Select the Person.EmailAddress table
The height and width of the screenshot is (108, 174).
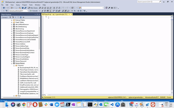[x=22, y=59]
